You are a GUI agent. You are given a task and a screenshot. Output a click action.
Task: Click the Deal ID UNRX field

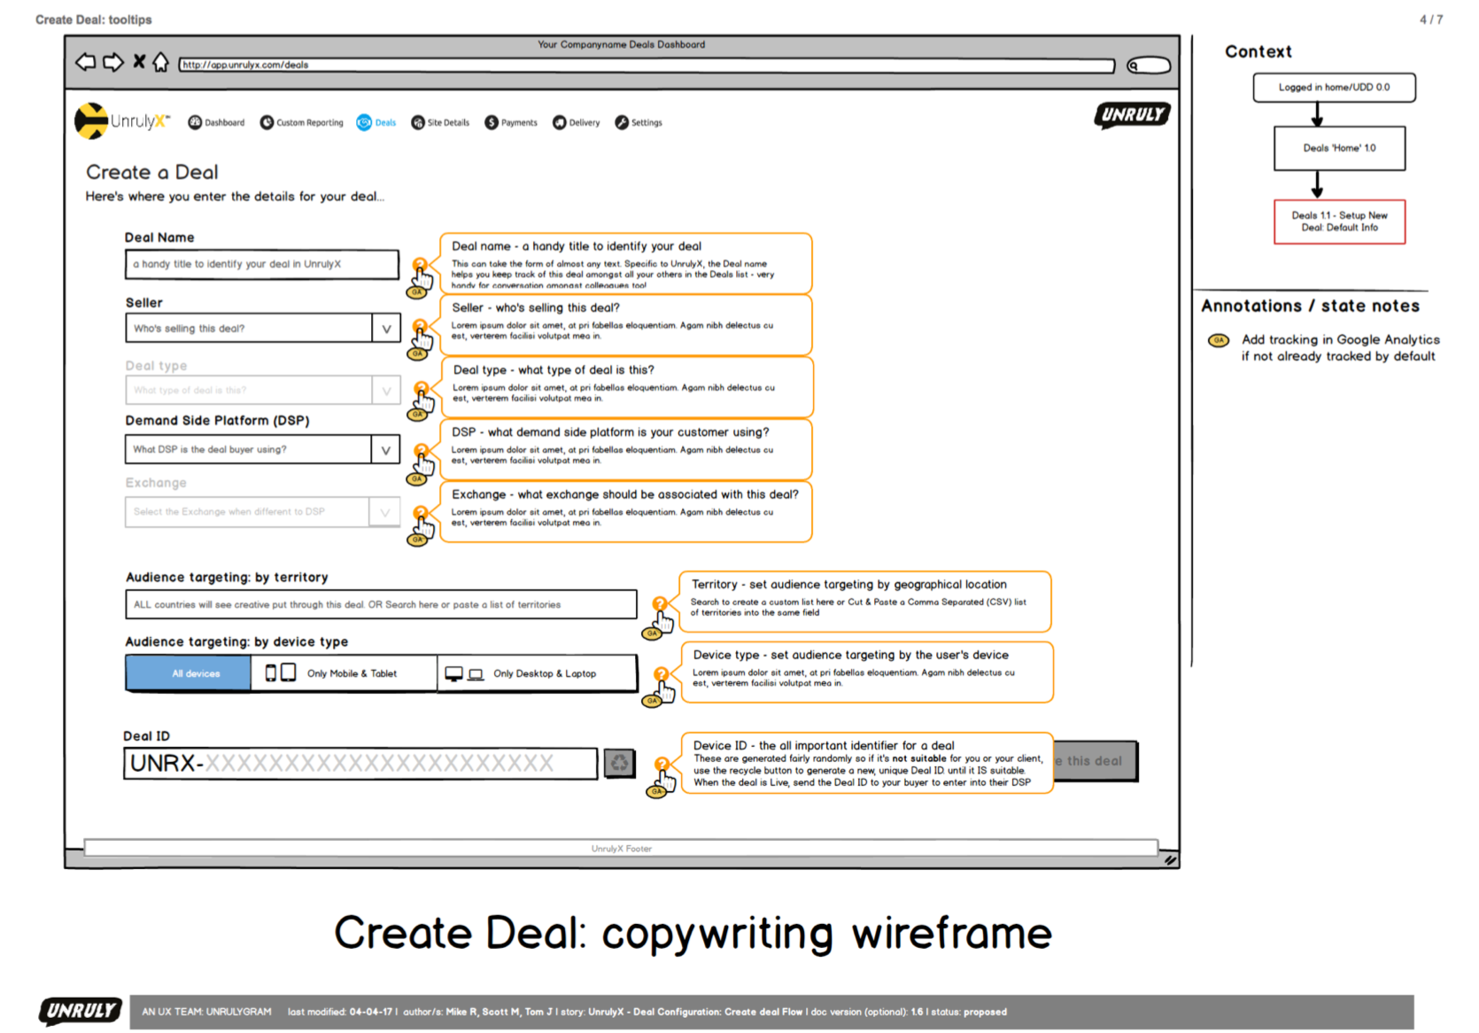(x=360, y=764)
